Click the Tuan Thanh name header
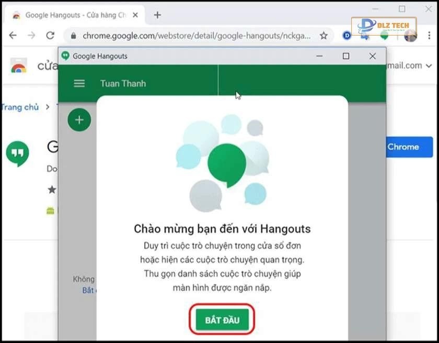This screenshot has height=343, width=439. (123, 84)
